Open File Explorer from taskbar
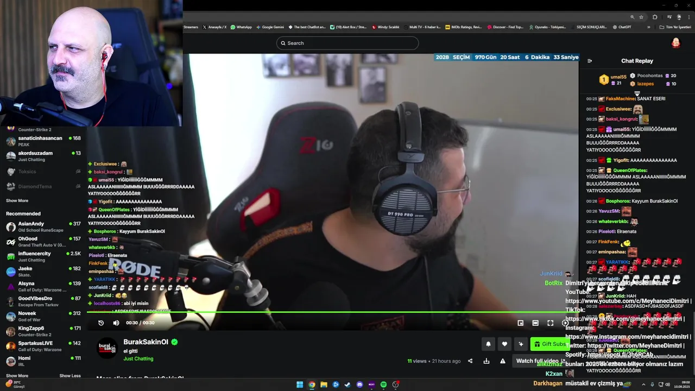The height and width of the screenshot is (391, 695). click(x=324, y=384)
